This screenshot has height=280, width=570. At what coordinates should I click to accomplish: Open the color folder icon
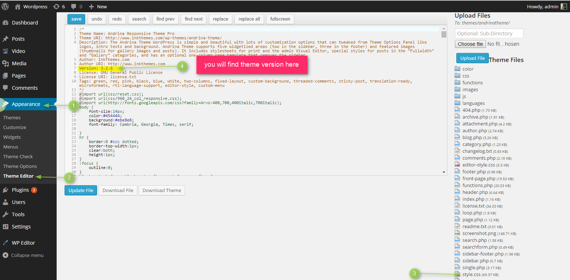click(x=457, y=69)
